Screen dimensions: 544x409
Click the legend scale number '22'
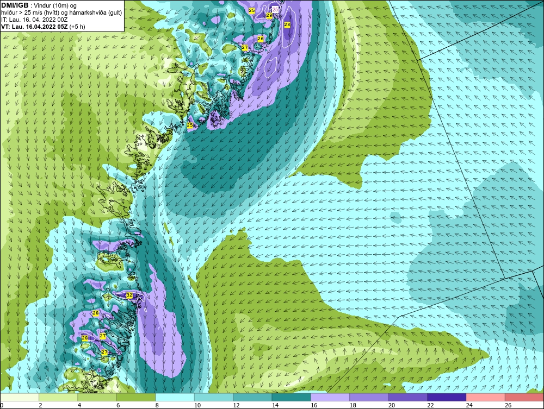430,405
